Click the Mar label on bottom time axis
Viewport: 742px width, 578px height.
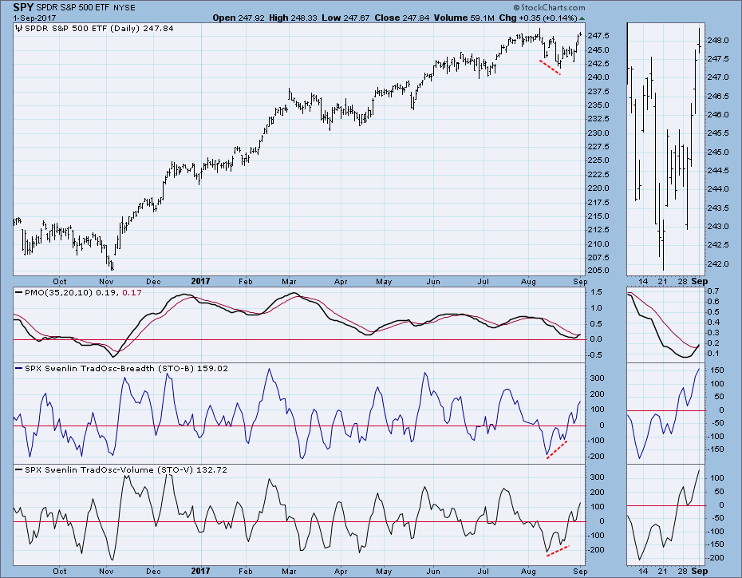coord(289,572)
